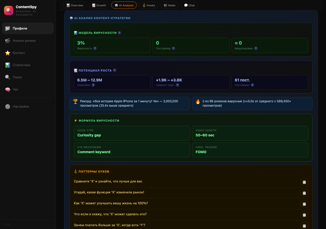The height and width of the screenshot is (229, 326).
Task: Click help icon next to Модель вирусности
Action: [119, 33]
